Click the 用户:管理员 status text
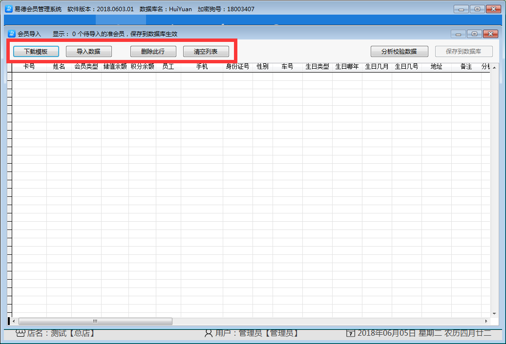The image size is (506, 344). [x=257, y=333]
